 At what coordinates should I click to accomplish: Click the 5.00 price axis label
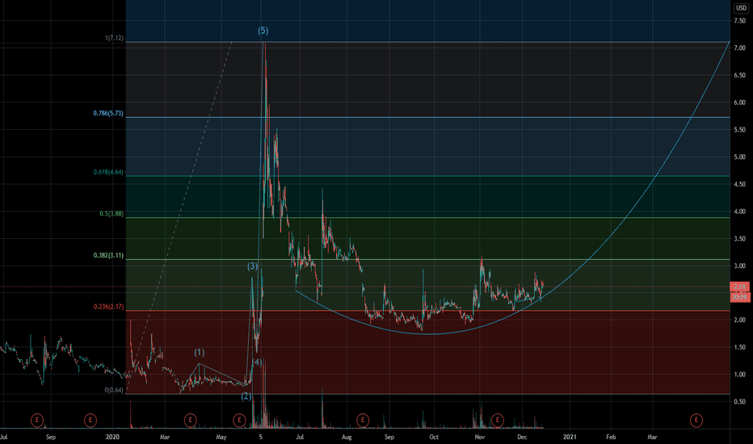[x=739, y=157]
